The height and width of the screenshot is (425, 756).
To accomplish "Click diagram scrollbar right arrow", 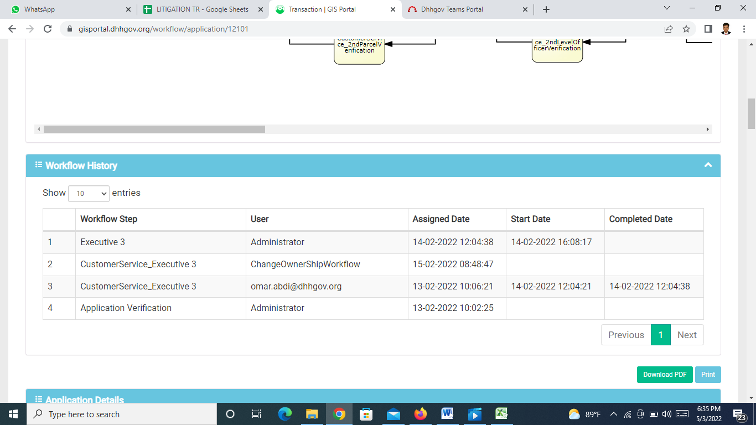I will point(707,129).
